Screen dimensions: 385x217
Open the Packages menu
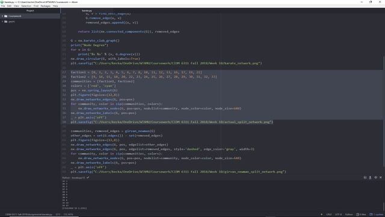(46, 6)
